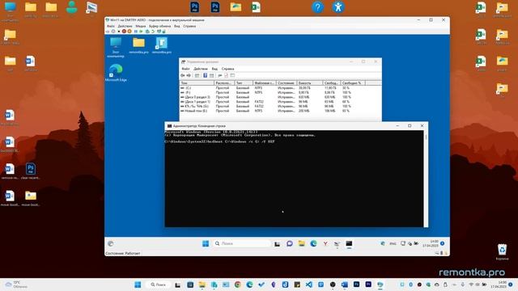Open Этот компьютер icon on VM desktop
The image size is (518, 291).
coord(116,48)
